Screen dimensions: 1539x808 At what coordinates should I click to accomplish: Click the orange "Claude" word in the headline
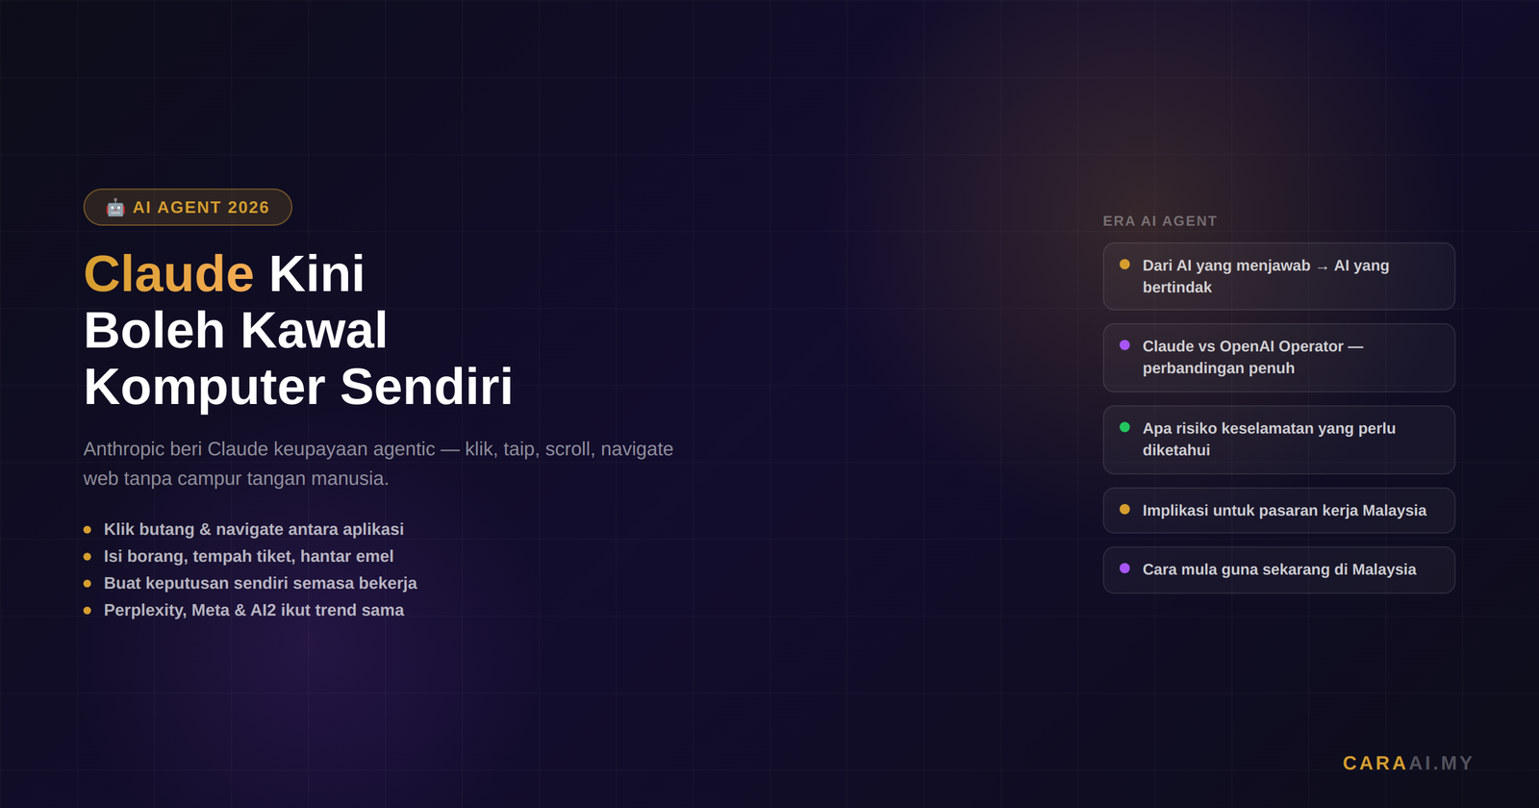coord(168,274)
